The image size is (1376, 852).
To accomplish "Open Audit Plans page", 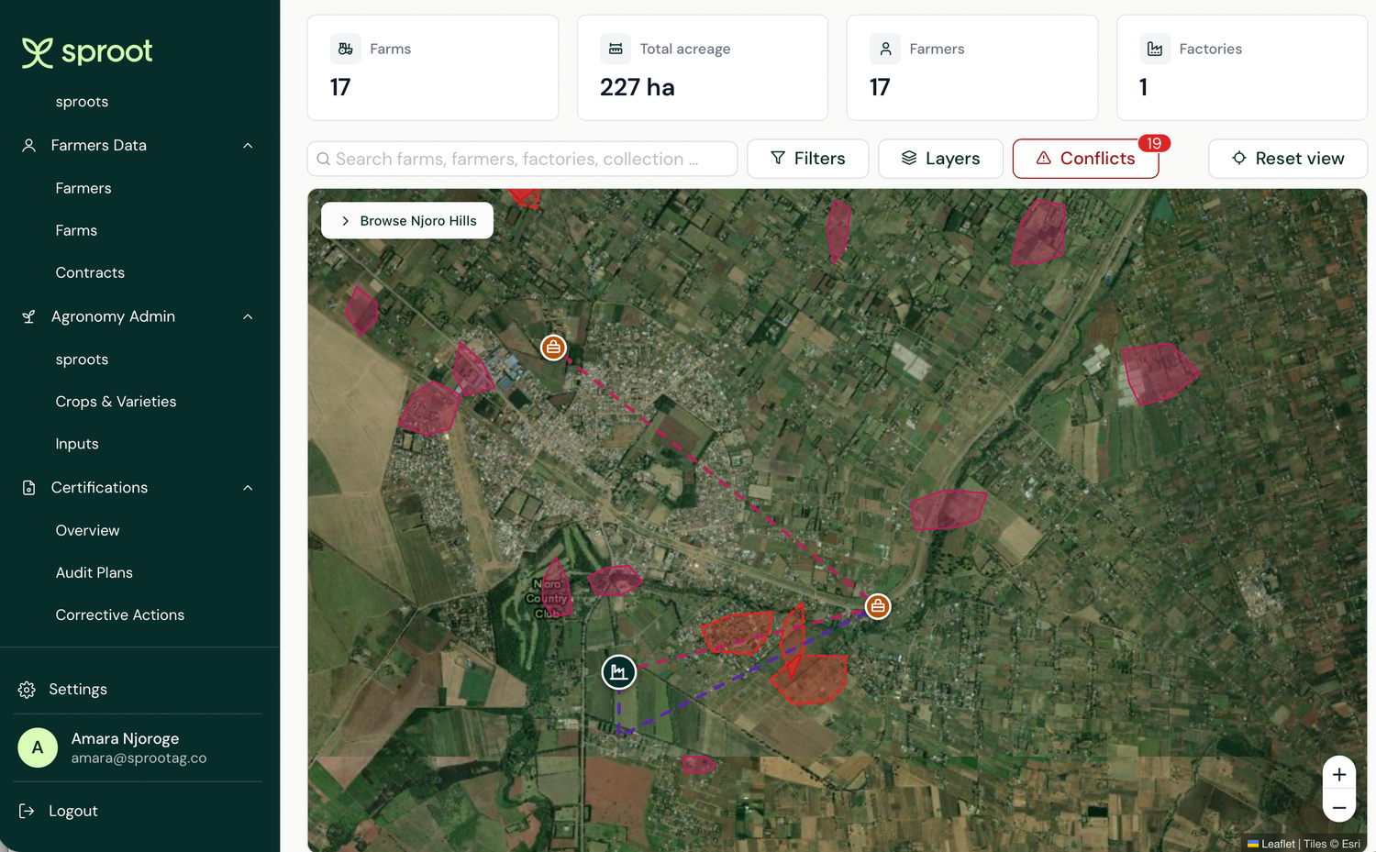I will pos(94,572).
